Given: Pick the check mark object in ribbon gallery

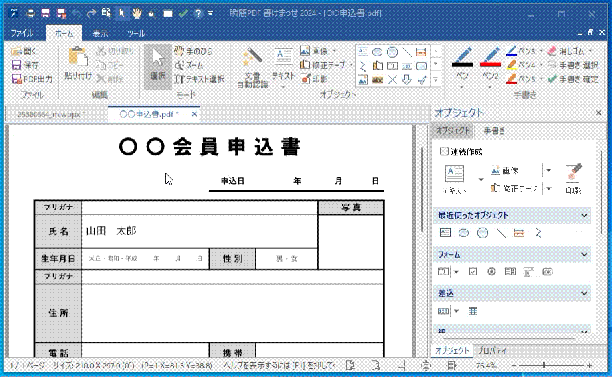Looking at the screenshot, I should (421, 80).
